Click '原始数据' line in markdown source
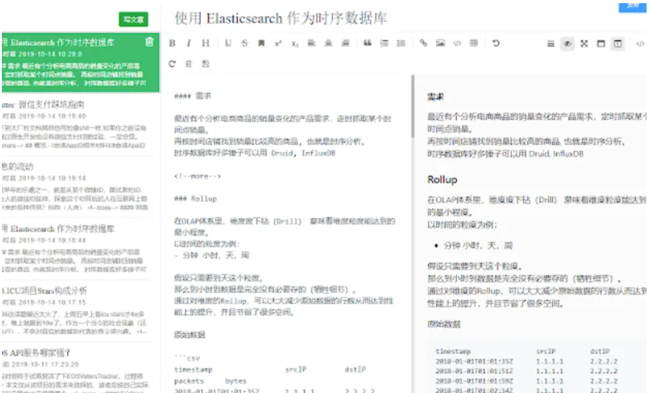649x393 pixels. [x=190, y=335]
